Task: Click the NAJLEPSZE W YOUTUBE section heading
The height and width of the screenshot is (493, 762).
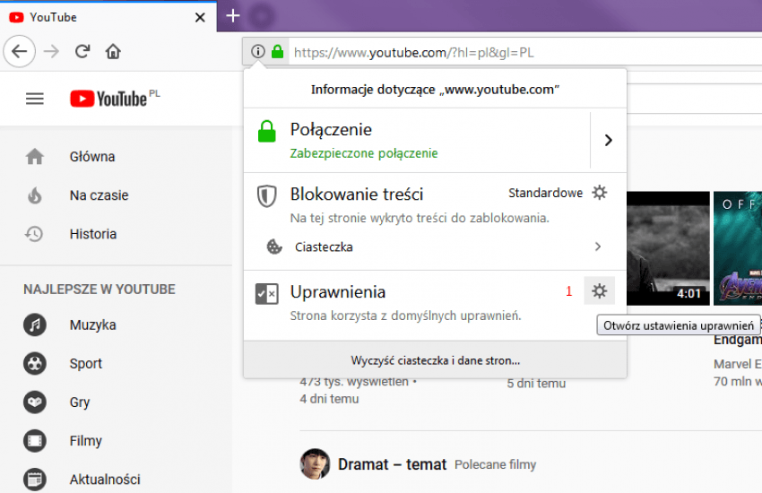Action: 100,290
